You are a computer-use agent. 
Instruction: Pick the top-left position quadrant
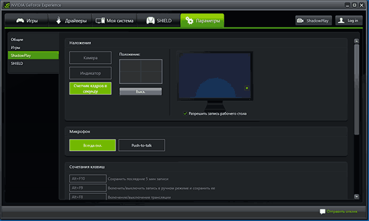point(130,66)
